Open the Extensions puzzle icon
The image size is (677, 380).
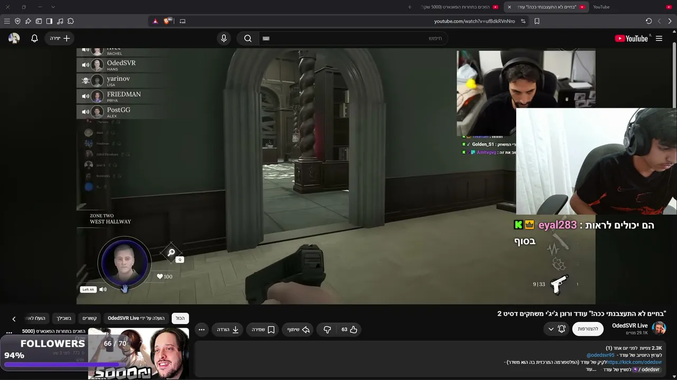point(70,21)
